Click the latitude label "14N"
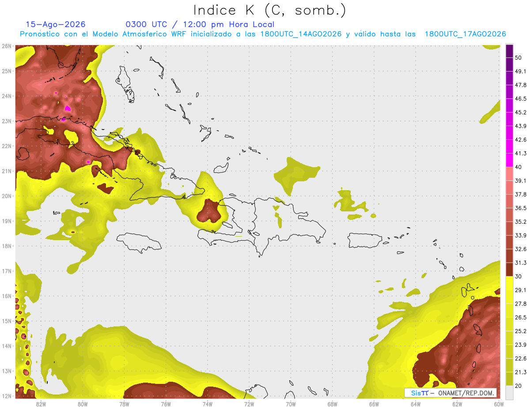The width and height of the screenshot is (530, 410). pyautogui.click(x=7, y=346)
